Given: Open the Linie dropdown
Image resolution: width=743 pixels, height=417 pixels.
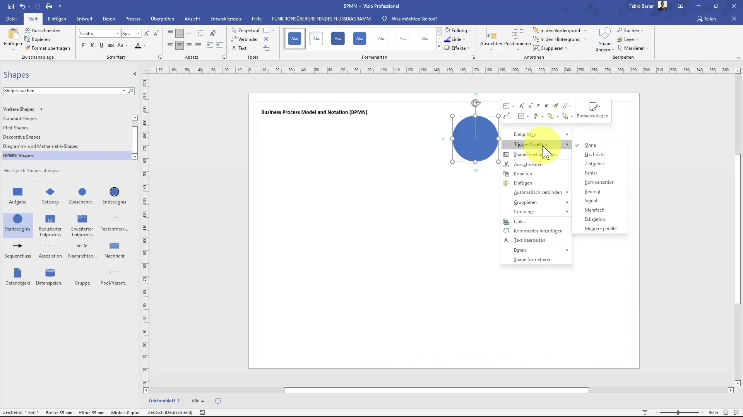Looking at the screenshot, I should (455, 39).
